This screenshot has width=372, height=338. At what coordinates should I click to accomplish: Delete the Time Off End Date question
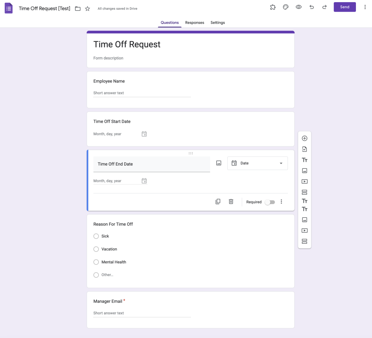(x=231, y=202)
